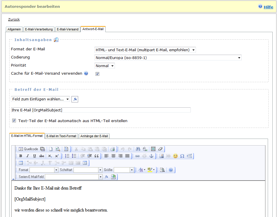Open the find binoculars tool
The image size is (277, 217).
138,149
